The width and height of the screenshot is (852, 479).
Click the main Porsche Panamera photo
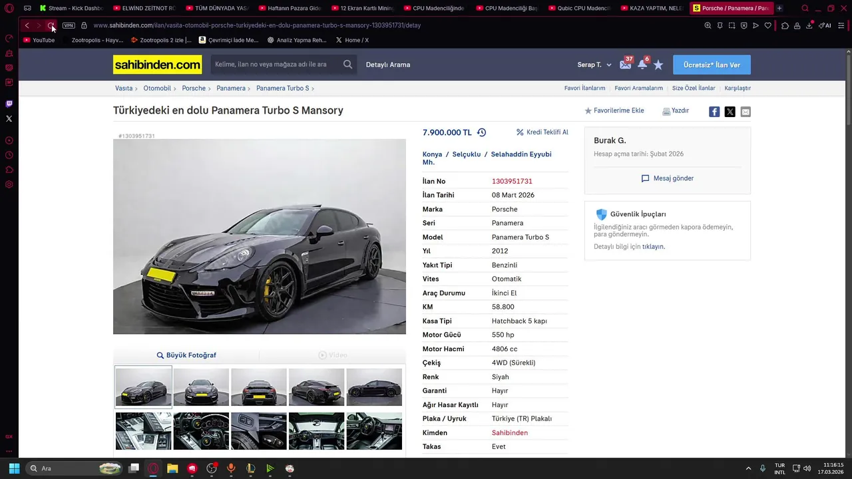point(260,236)
